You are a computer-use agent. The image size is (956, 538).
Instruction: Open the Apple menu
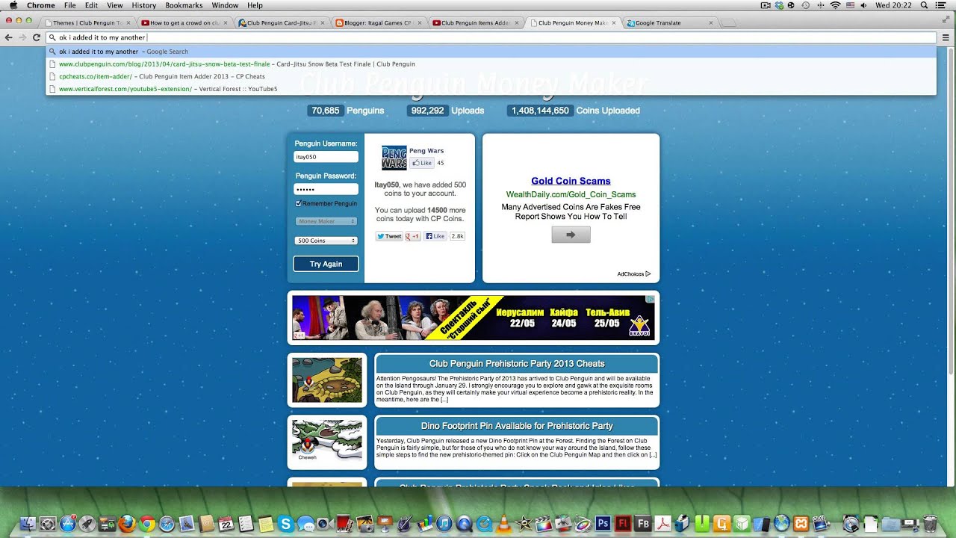(13, 5)
